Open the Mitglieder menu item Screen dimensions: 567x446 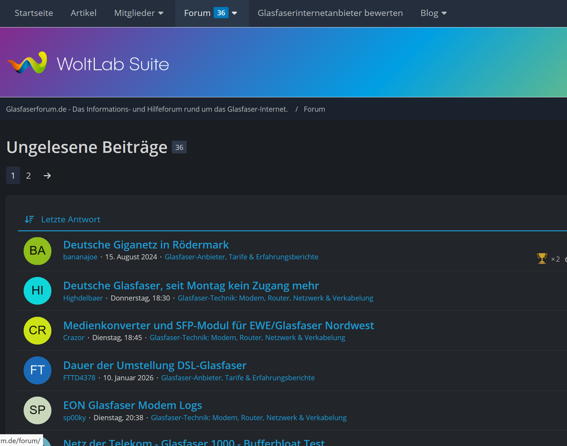tap(134, 13)
